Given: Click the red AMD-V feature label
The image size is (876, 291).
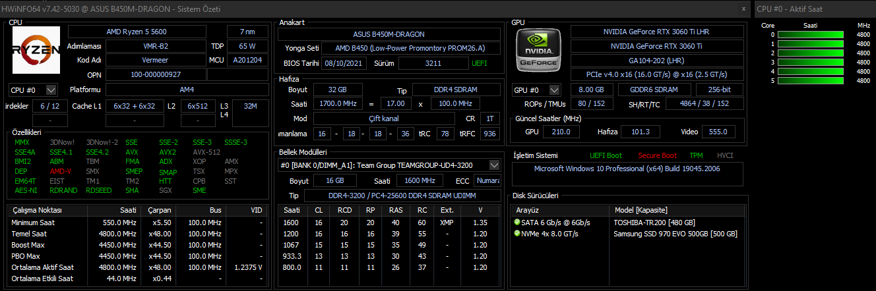Looking at the screenshot, I should pyautogui.click(x=61, y=171).
